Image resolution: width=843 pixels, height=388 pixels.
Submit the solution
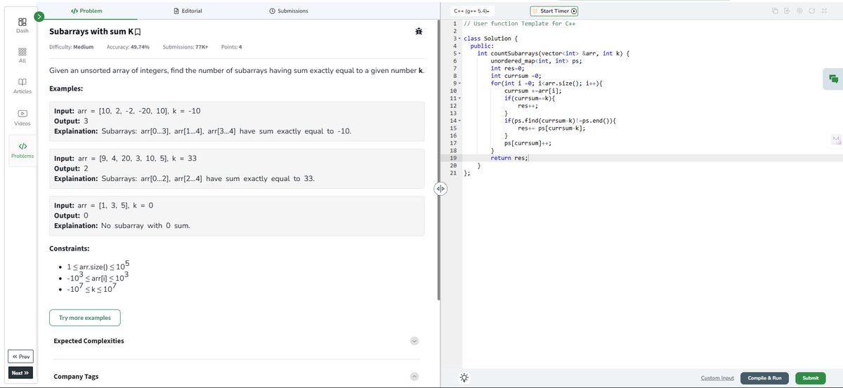810,378
